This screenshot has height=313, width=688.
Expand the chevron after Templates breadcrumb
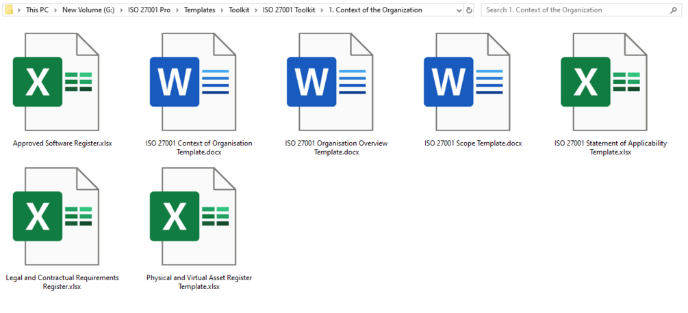tap(222, 10)
